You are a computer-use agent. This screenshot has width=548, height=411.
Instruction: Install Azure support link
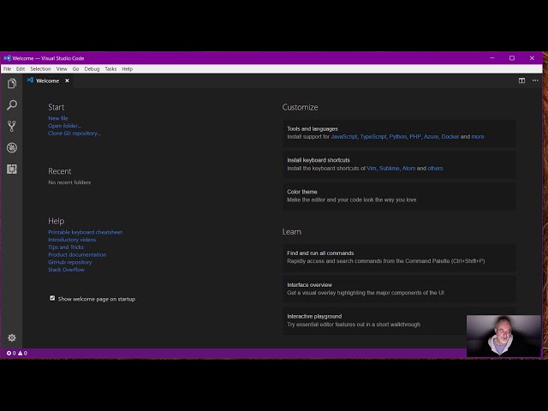(x=431, y=137)
